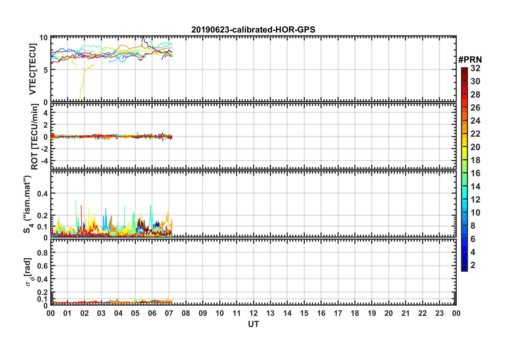Click ROT y-axis tick label 4
507x339 pixels.
tap(46, 113)
